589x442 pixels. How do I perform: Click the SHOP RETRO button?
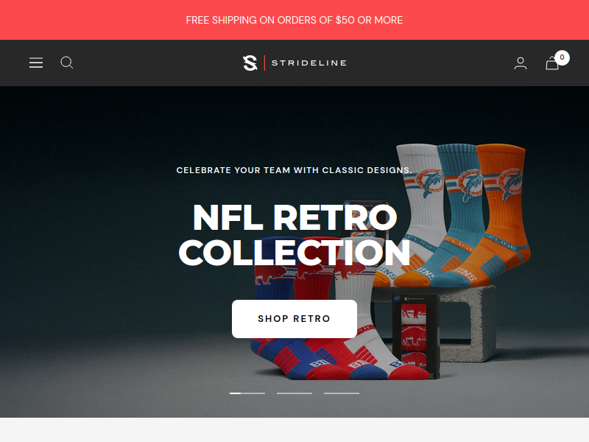tap(294, 319)
